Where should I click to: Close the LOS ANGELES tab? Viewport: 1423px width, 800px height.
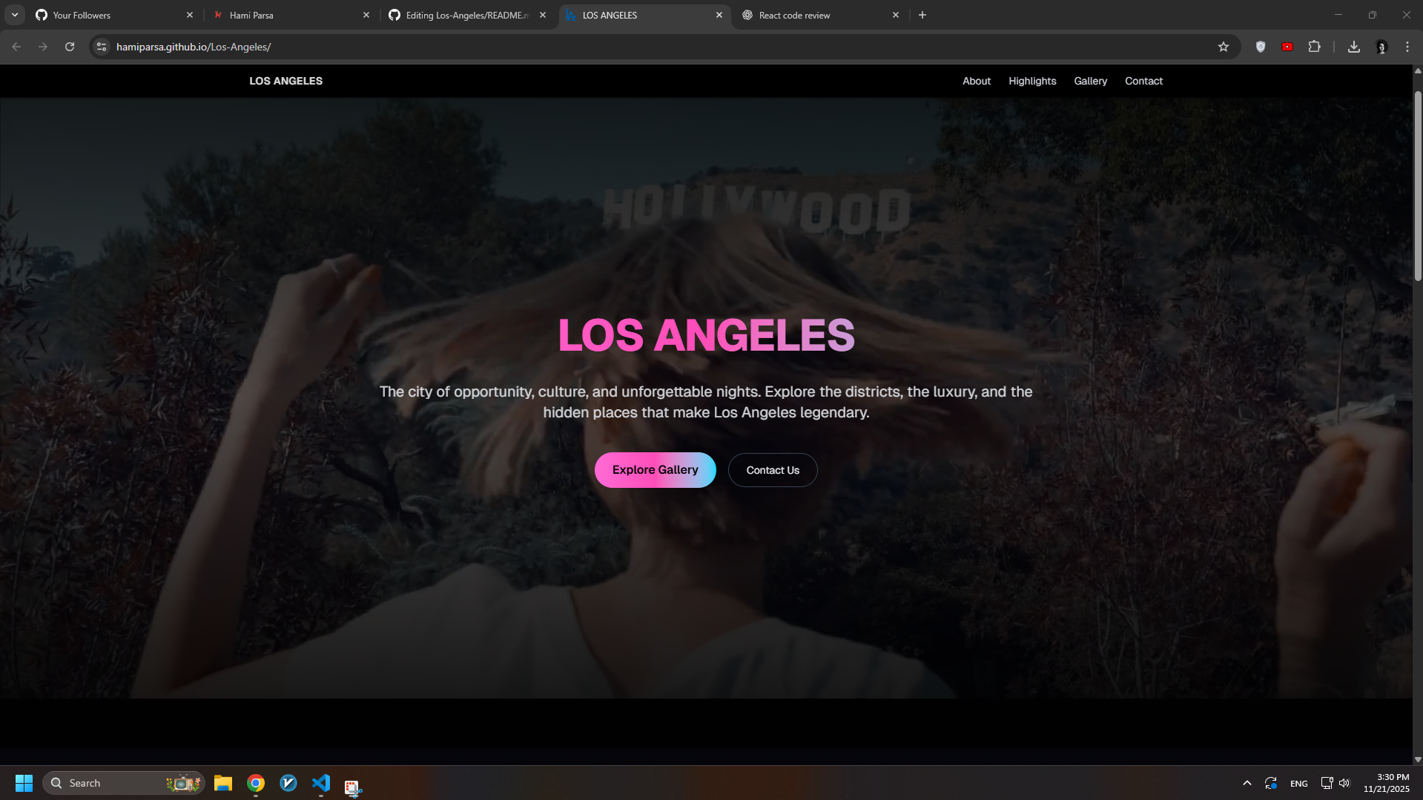click(719, 15)
